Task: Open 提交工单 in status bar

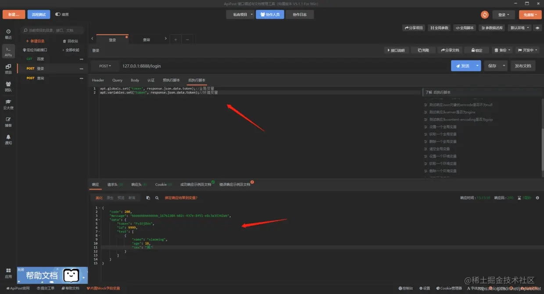Action: [x=46, y=288]
